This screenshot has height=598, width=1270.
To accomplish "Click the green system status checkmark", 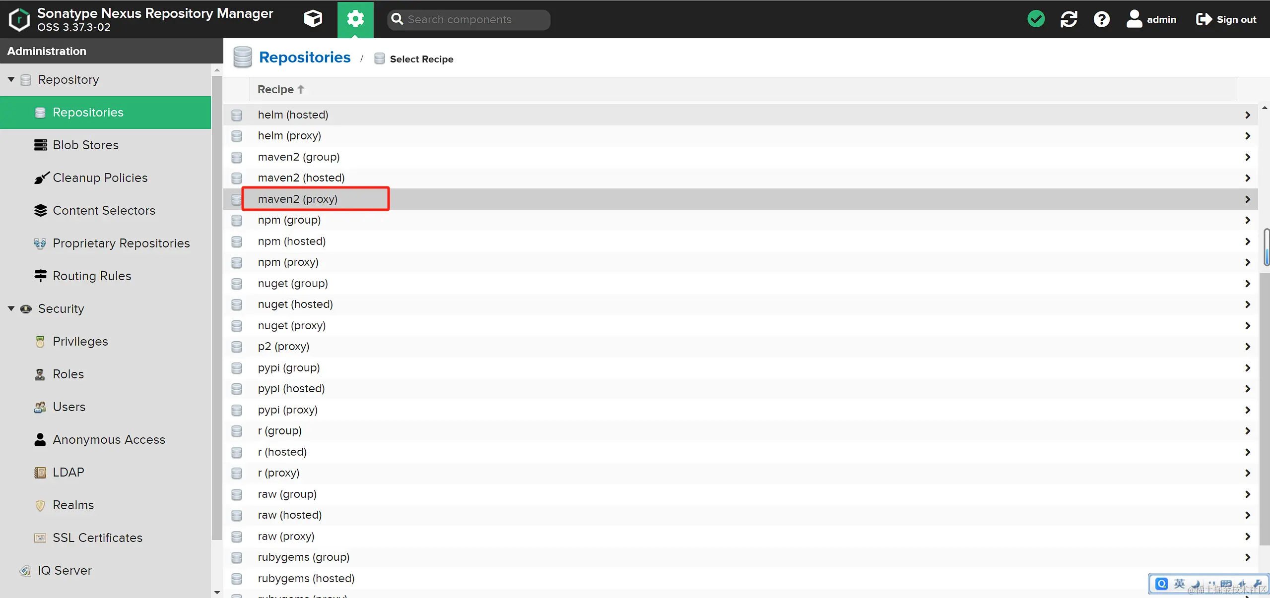I will click(1036, 19).
